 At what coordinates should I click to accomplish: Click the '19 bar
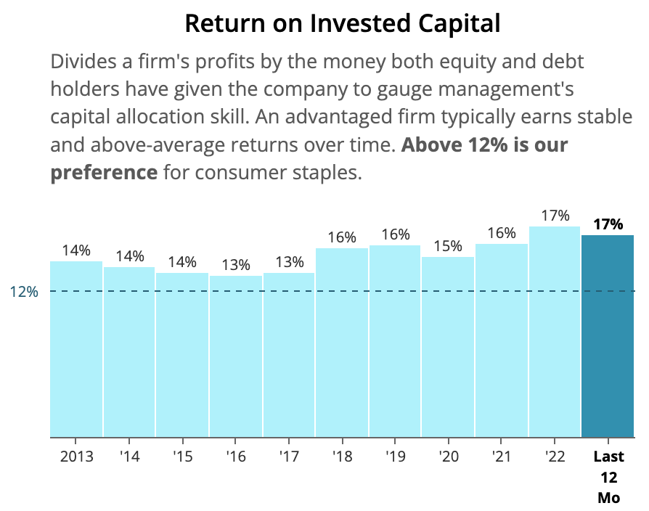(395, 341)
